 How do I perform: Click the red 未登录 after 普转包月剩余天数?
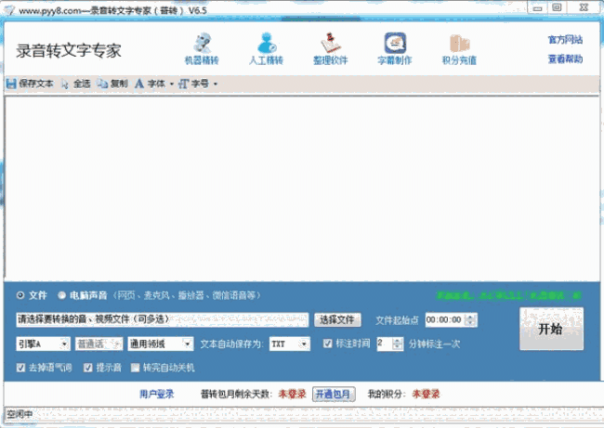pos(292,394)
